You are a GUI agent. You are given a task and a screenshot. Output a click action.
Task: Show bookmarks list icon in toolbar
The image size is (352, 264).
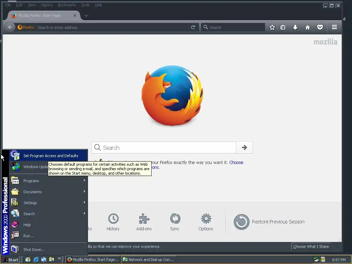283,27
